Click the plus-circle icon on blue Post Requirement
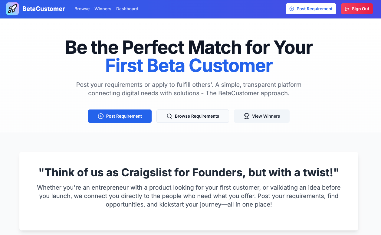 point(101,116)
